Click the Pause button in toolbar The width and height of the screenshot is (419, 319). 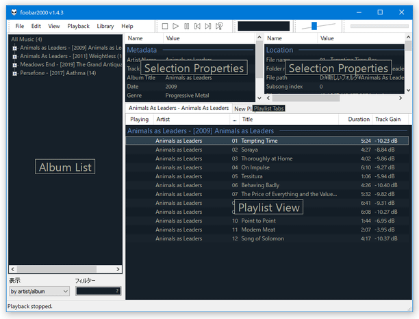coord(186,26)
